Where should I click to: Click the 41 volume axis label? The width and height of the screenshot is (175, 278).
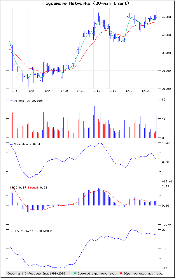coord(164,119)
